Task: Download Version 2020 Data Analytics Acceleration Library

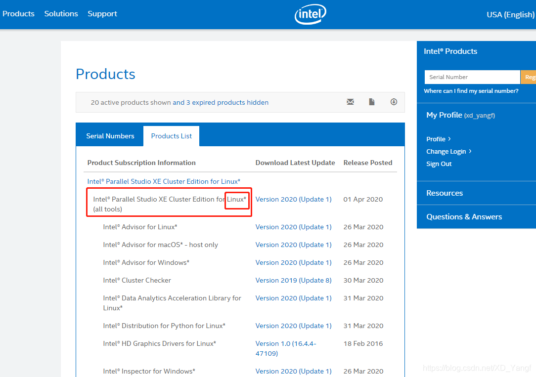Action: coord(293,298)
